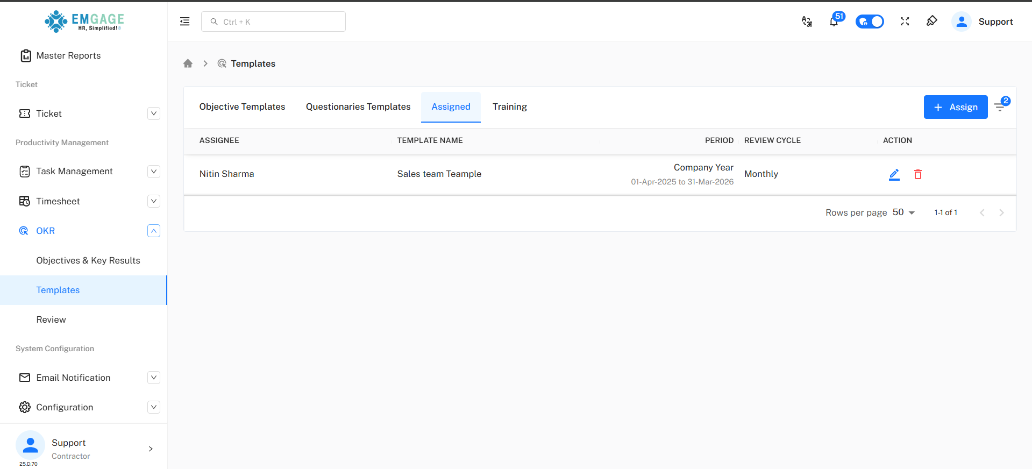Viewport: 1032px width, 469px height.
Task: Open Master Reports in the sidebar
Action: [68, 55]
